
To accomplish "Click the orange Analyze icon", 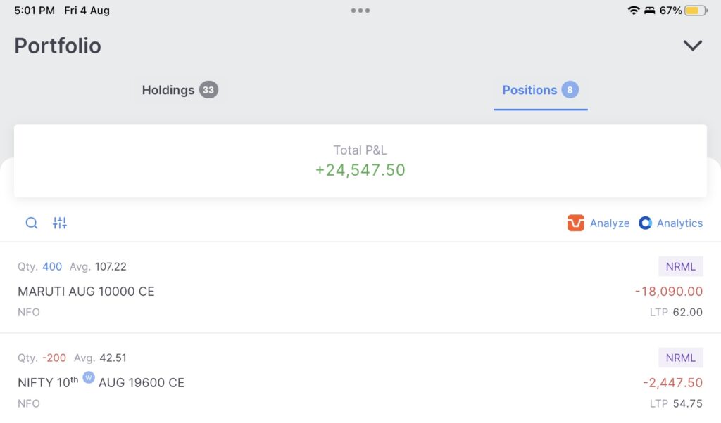I will [x=576, y=223].
